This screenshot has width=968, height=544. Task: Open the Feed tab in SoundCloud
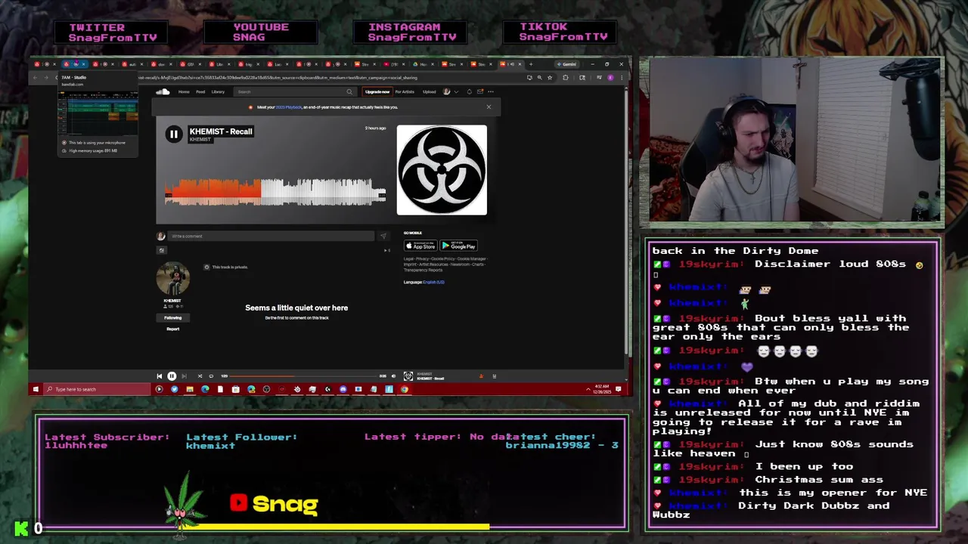pyautogui.click(x=200, y=91)
